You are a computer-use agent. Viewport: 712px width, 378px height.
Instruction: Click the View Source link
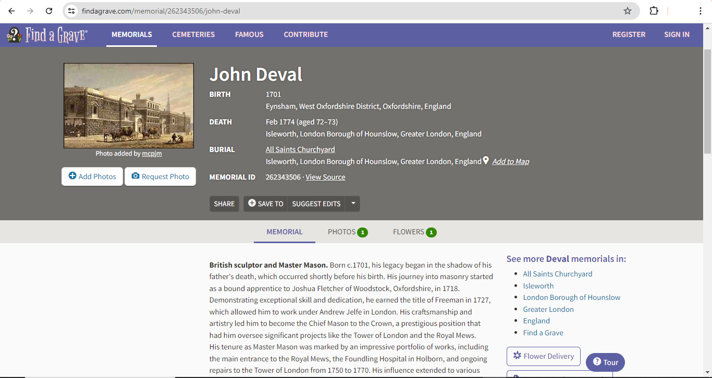(x=325, y=177)
